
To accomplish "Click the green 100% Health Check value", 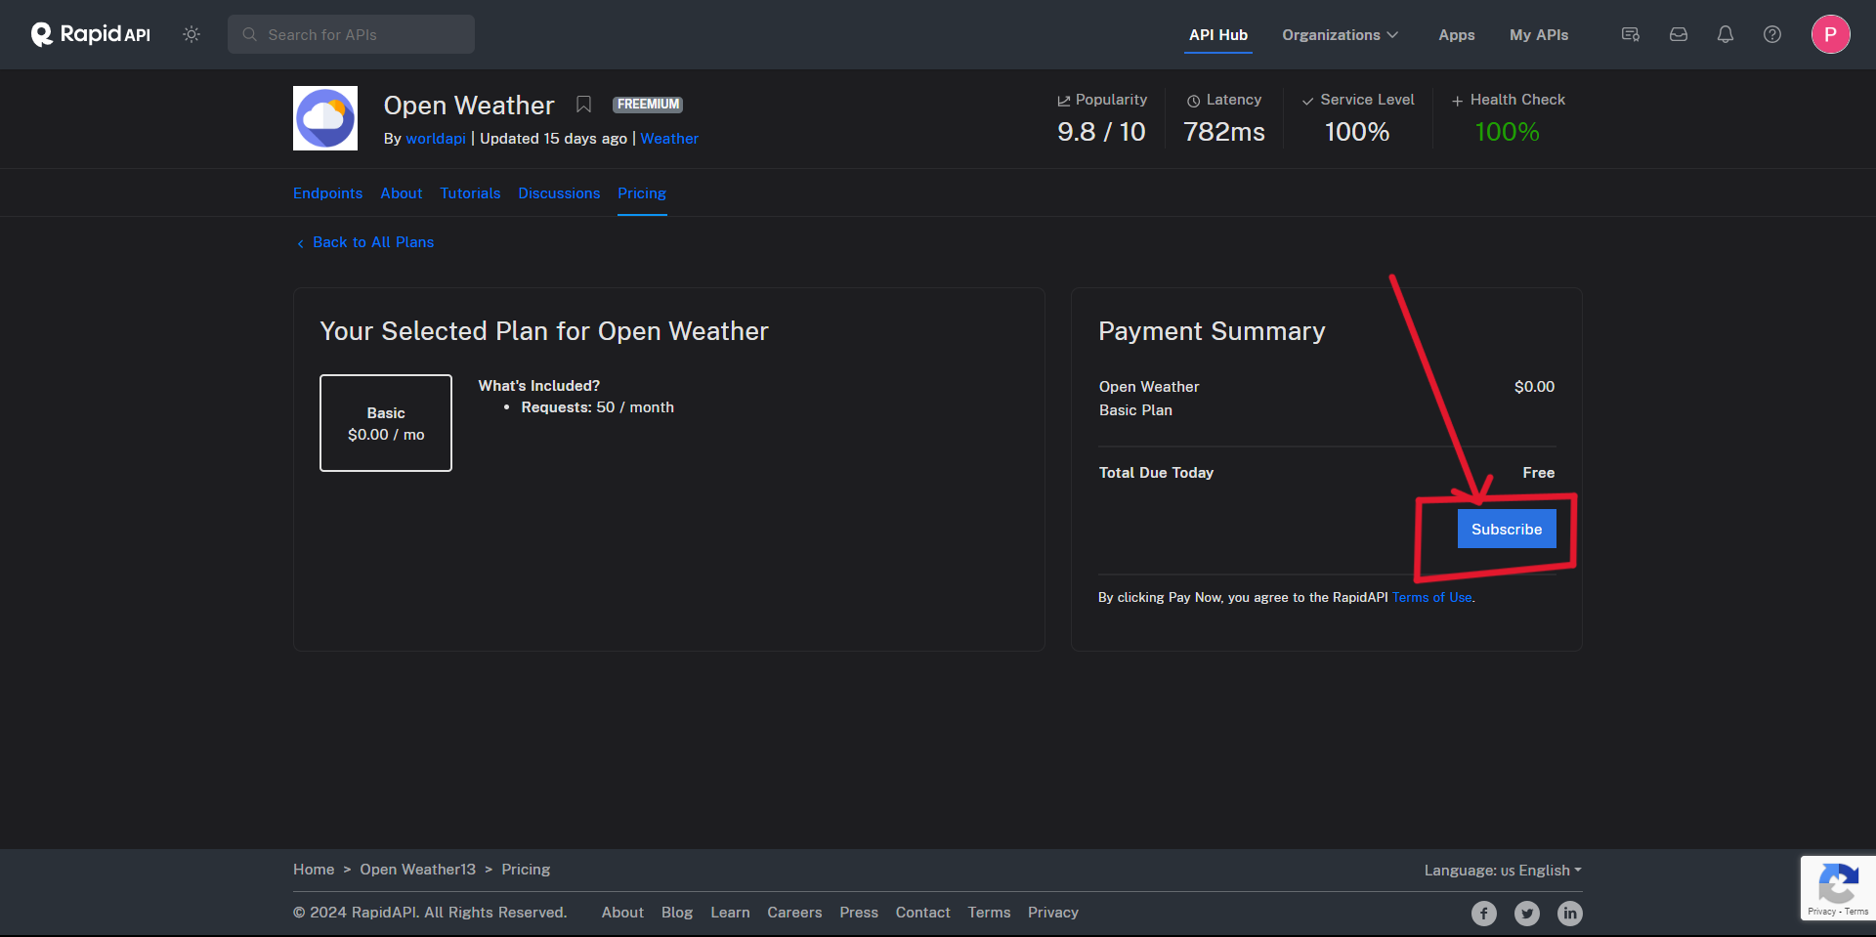I will pos(1507,132).
